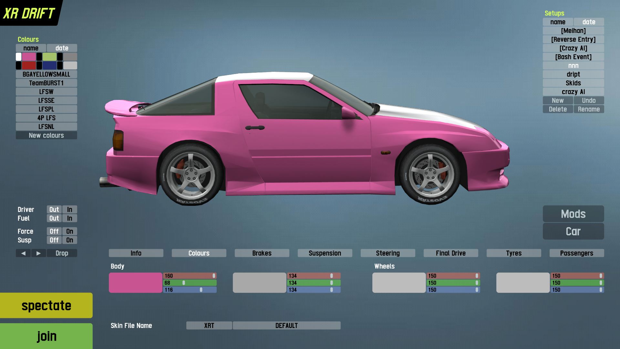Sort setups list by name
Screen dimensions: 620x349
click(558, 22)
